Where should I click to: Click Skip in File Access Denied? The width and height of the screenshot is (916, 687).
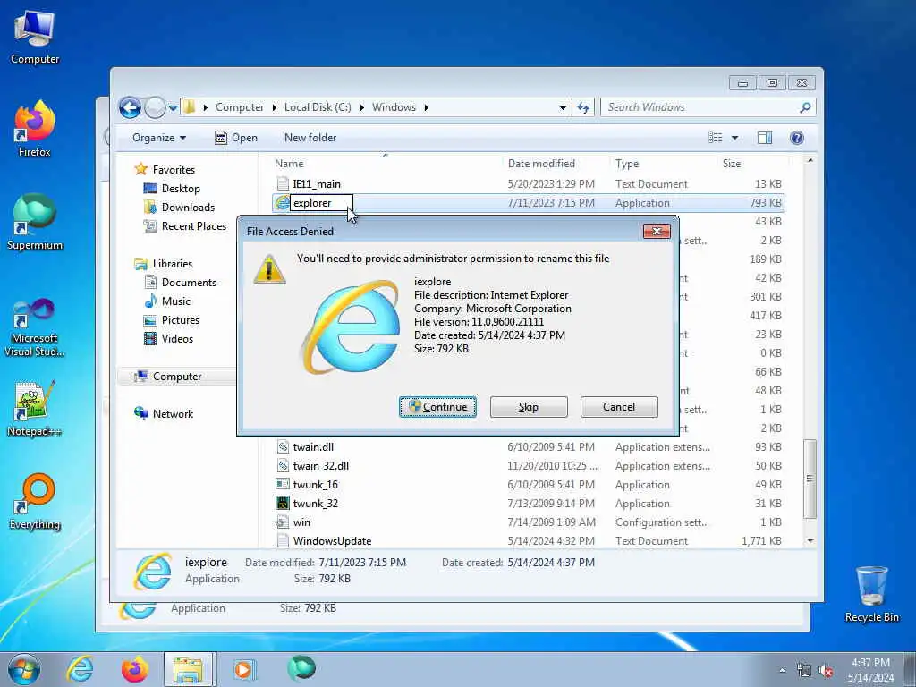click(x=529, y=407)
